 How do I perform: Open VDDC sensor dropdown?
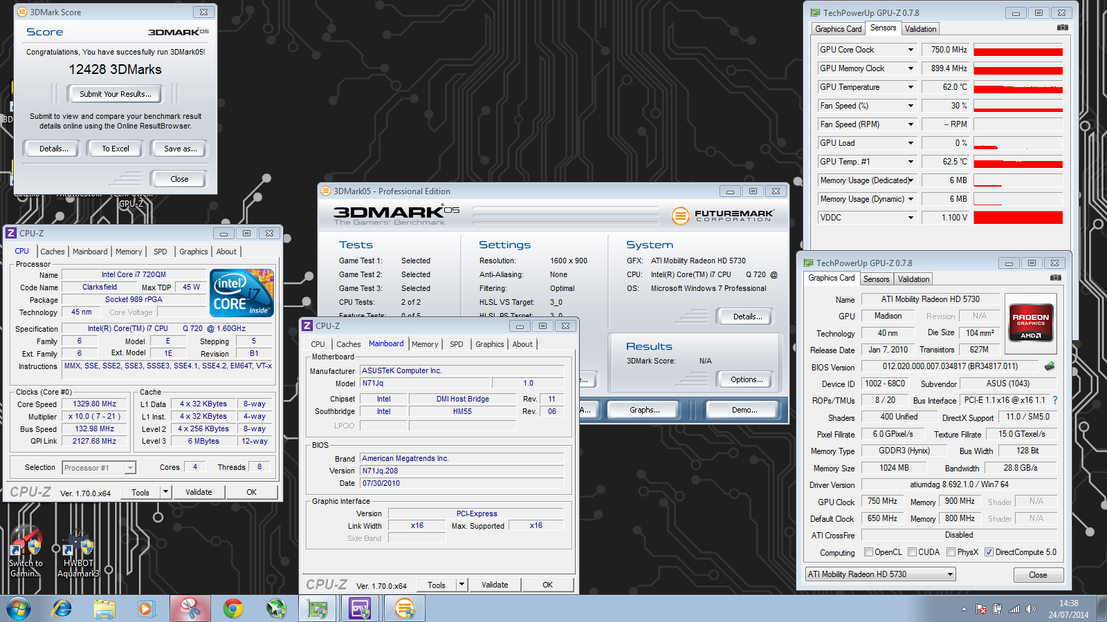point(911,218)
